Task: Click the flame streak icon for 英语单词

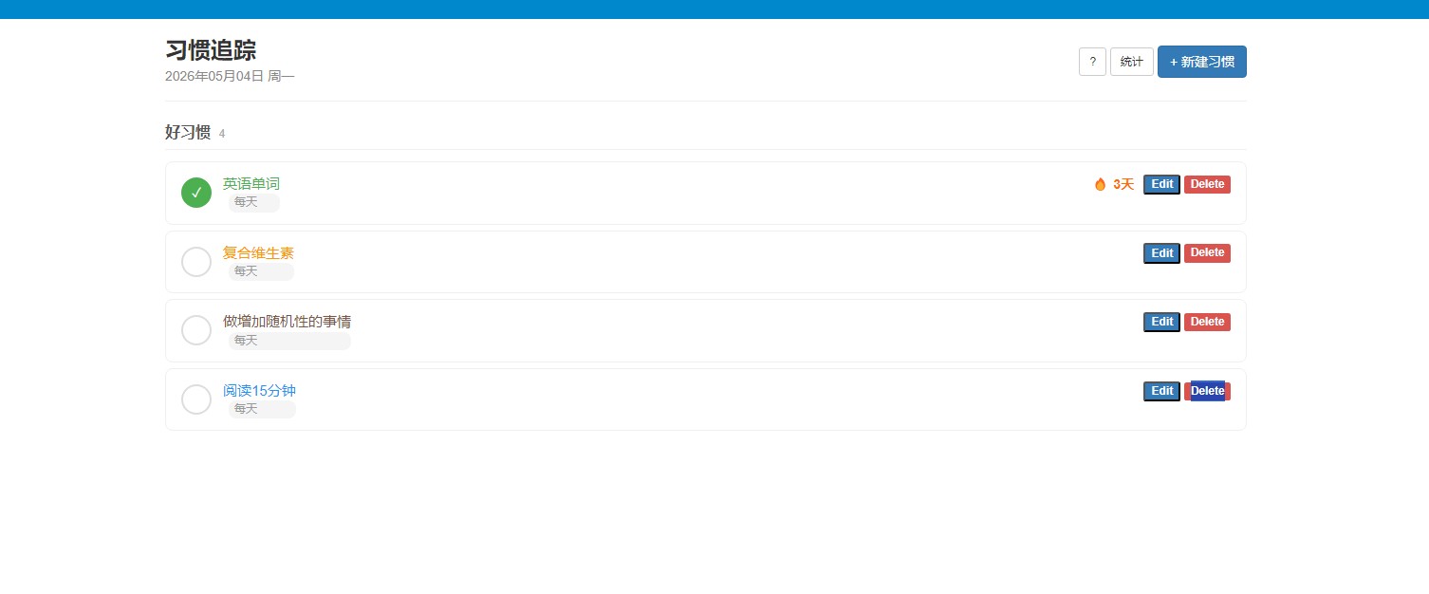Action: click(1100, 184)
